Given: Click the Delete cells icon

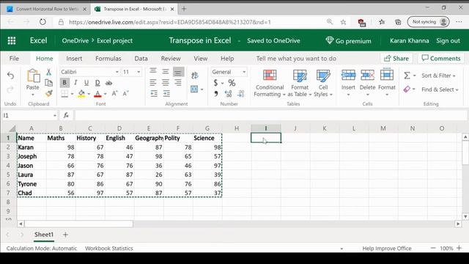Looking at the screenshot, I should pyautogui.click(x=368, y=75).
